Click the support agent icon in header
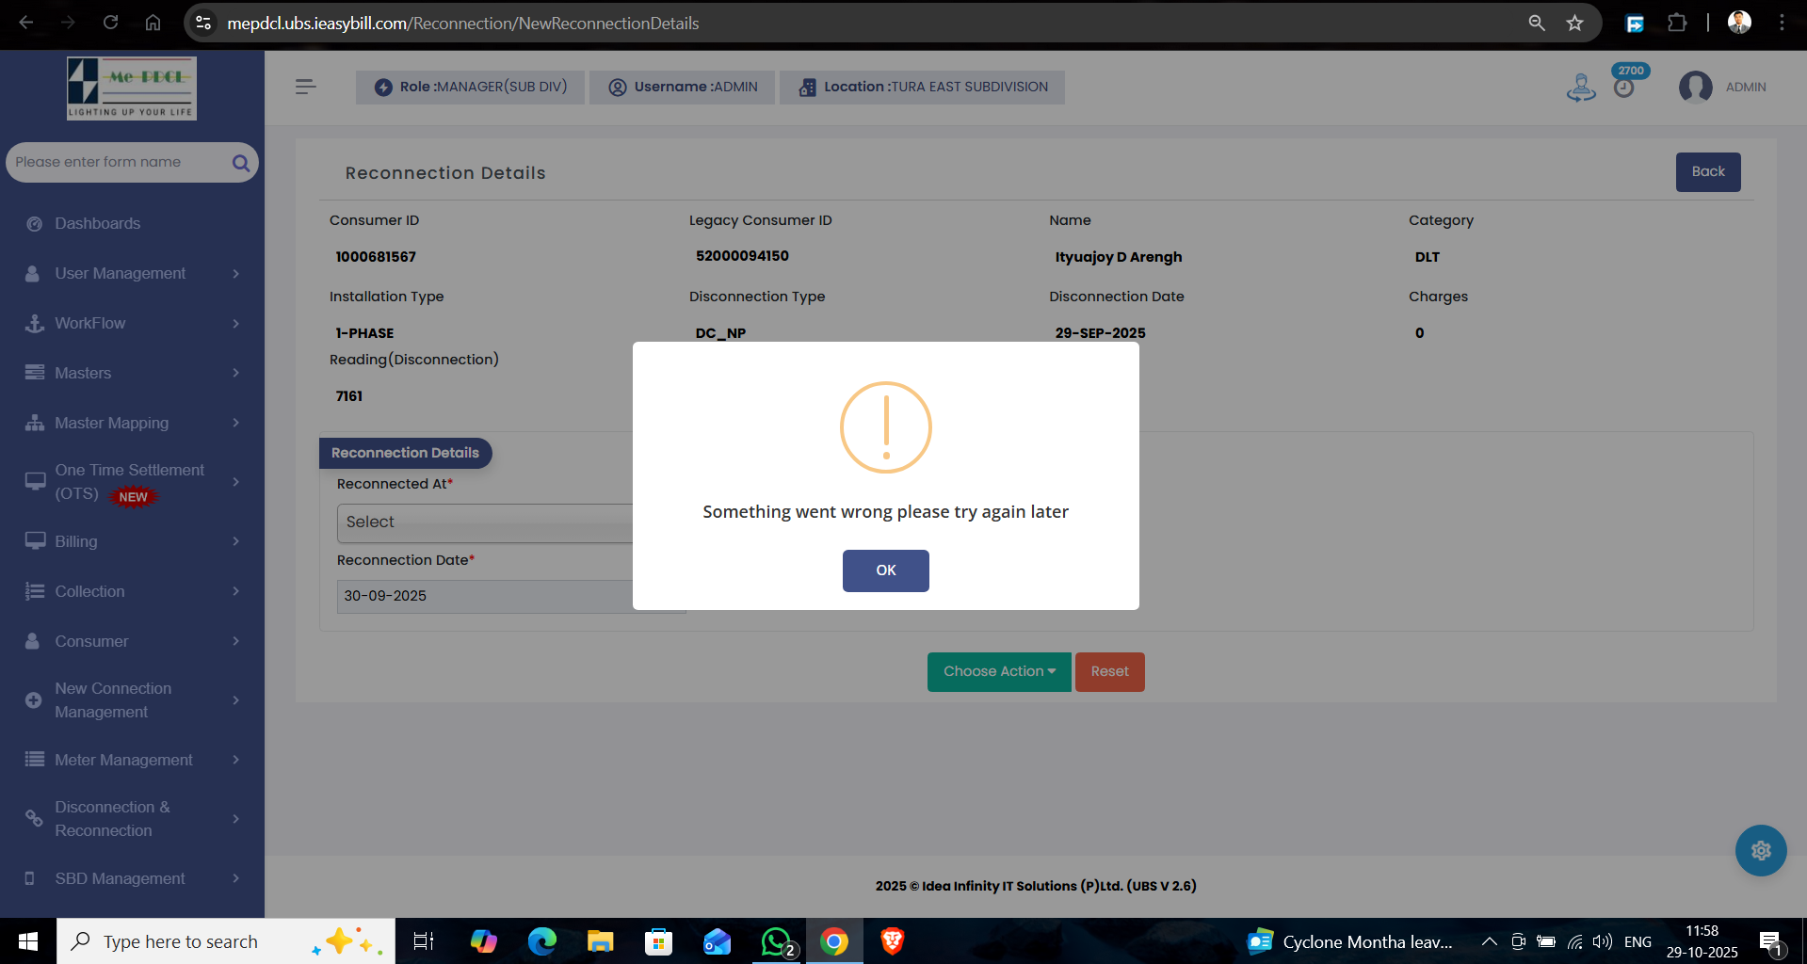1807x964 pixels. tap(1581, 88)
